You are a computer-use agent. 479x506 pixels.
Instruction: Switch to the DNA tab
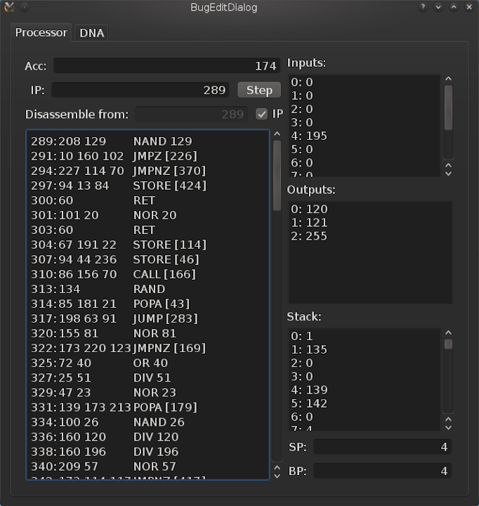click(92, 32)
